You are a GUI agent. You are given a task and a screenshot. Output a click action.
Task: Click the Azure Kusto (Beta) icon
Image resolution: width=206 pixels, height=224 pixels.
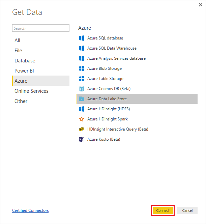pyautogui.click(x=82, y=139)
